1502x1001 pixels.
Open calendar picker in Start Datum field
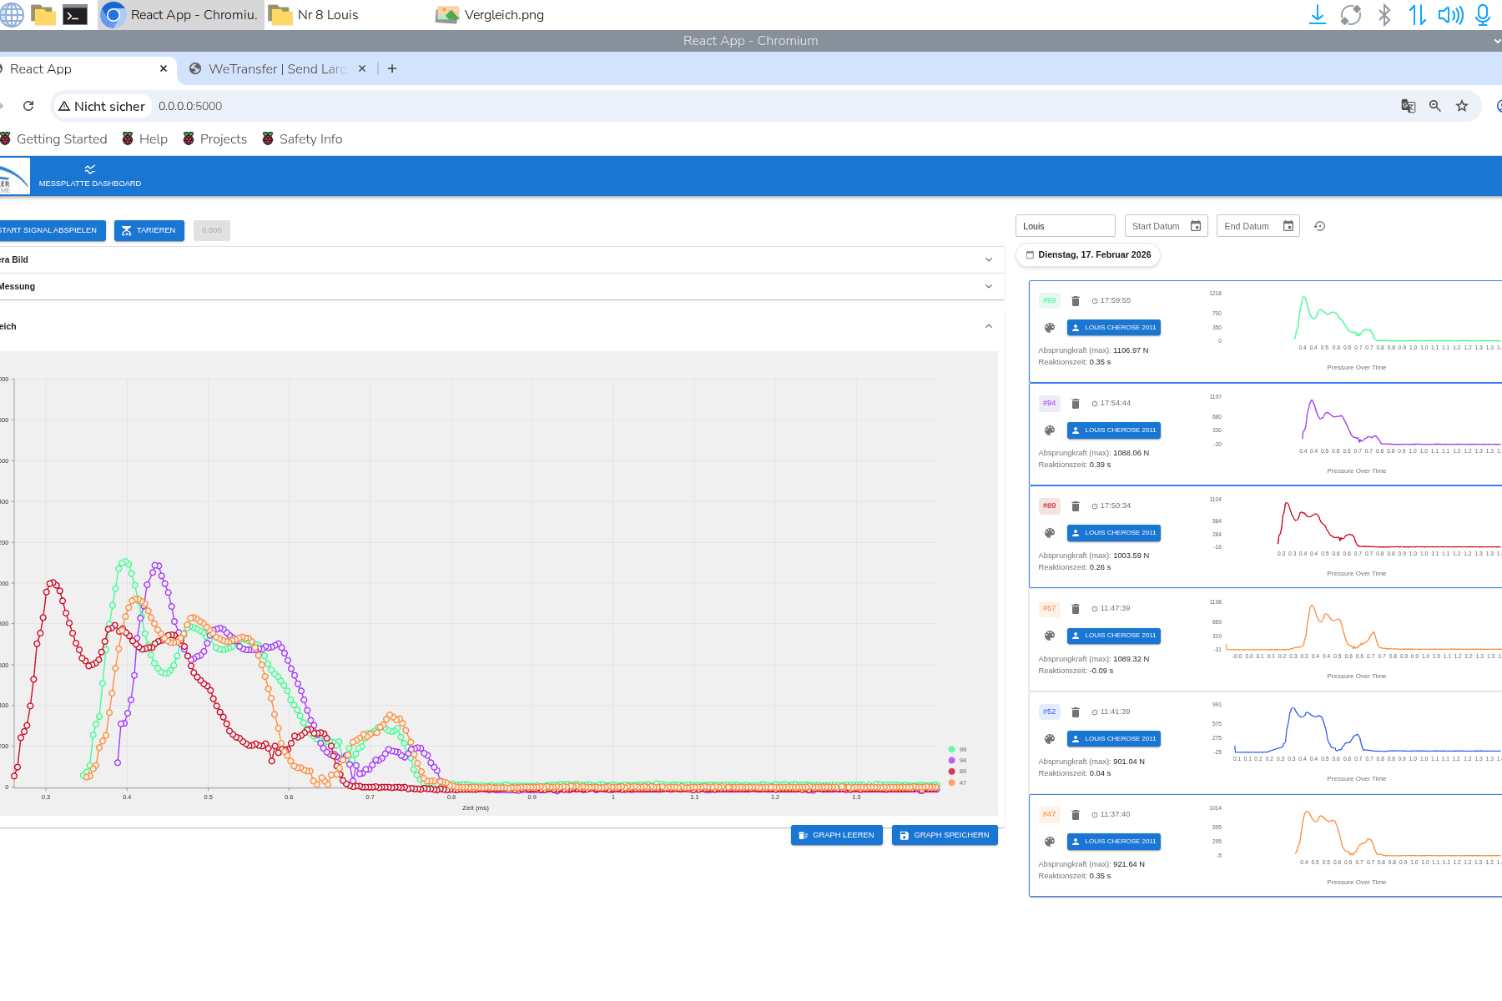[1196, 226]
